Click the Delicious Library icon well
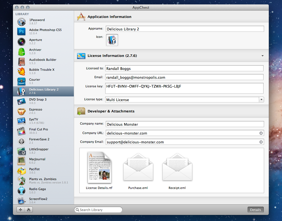This screenshot has width=282, height=221. [112, 40]
